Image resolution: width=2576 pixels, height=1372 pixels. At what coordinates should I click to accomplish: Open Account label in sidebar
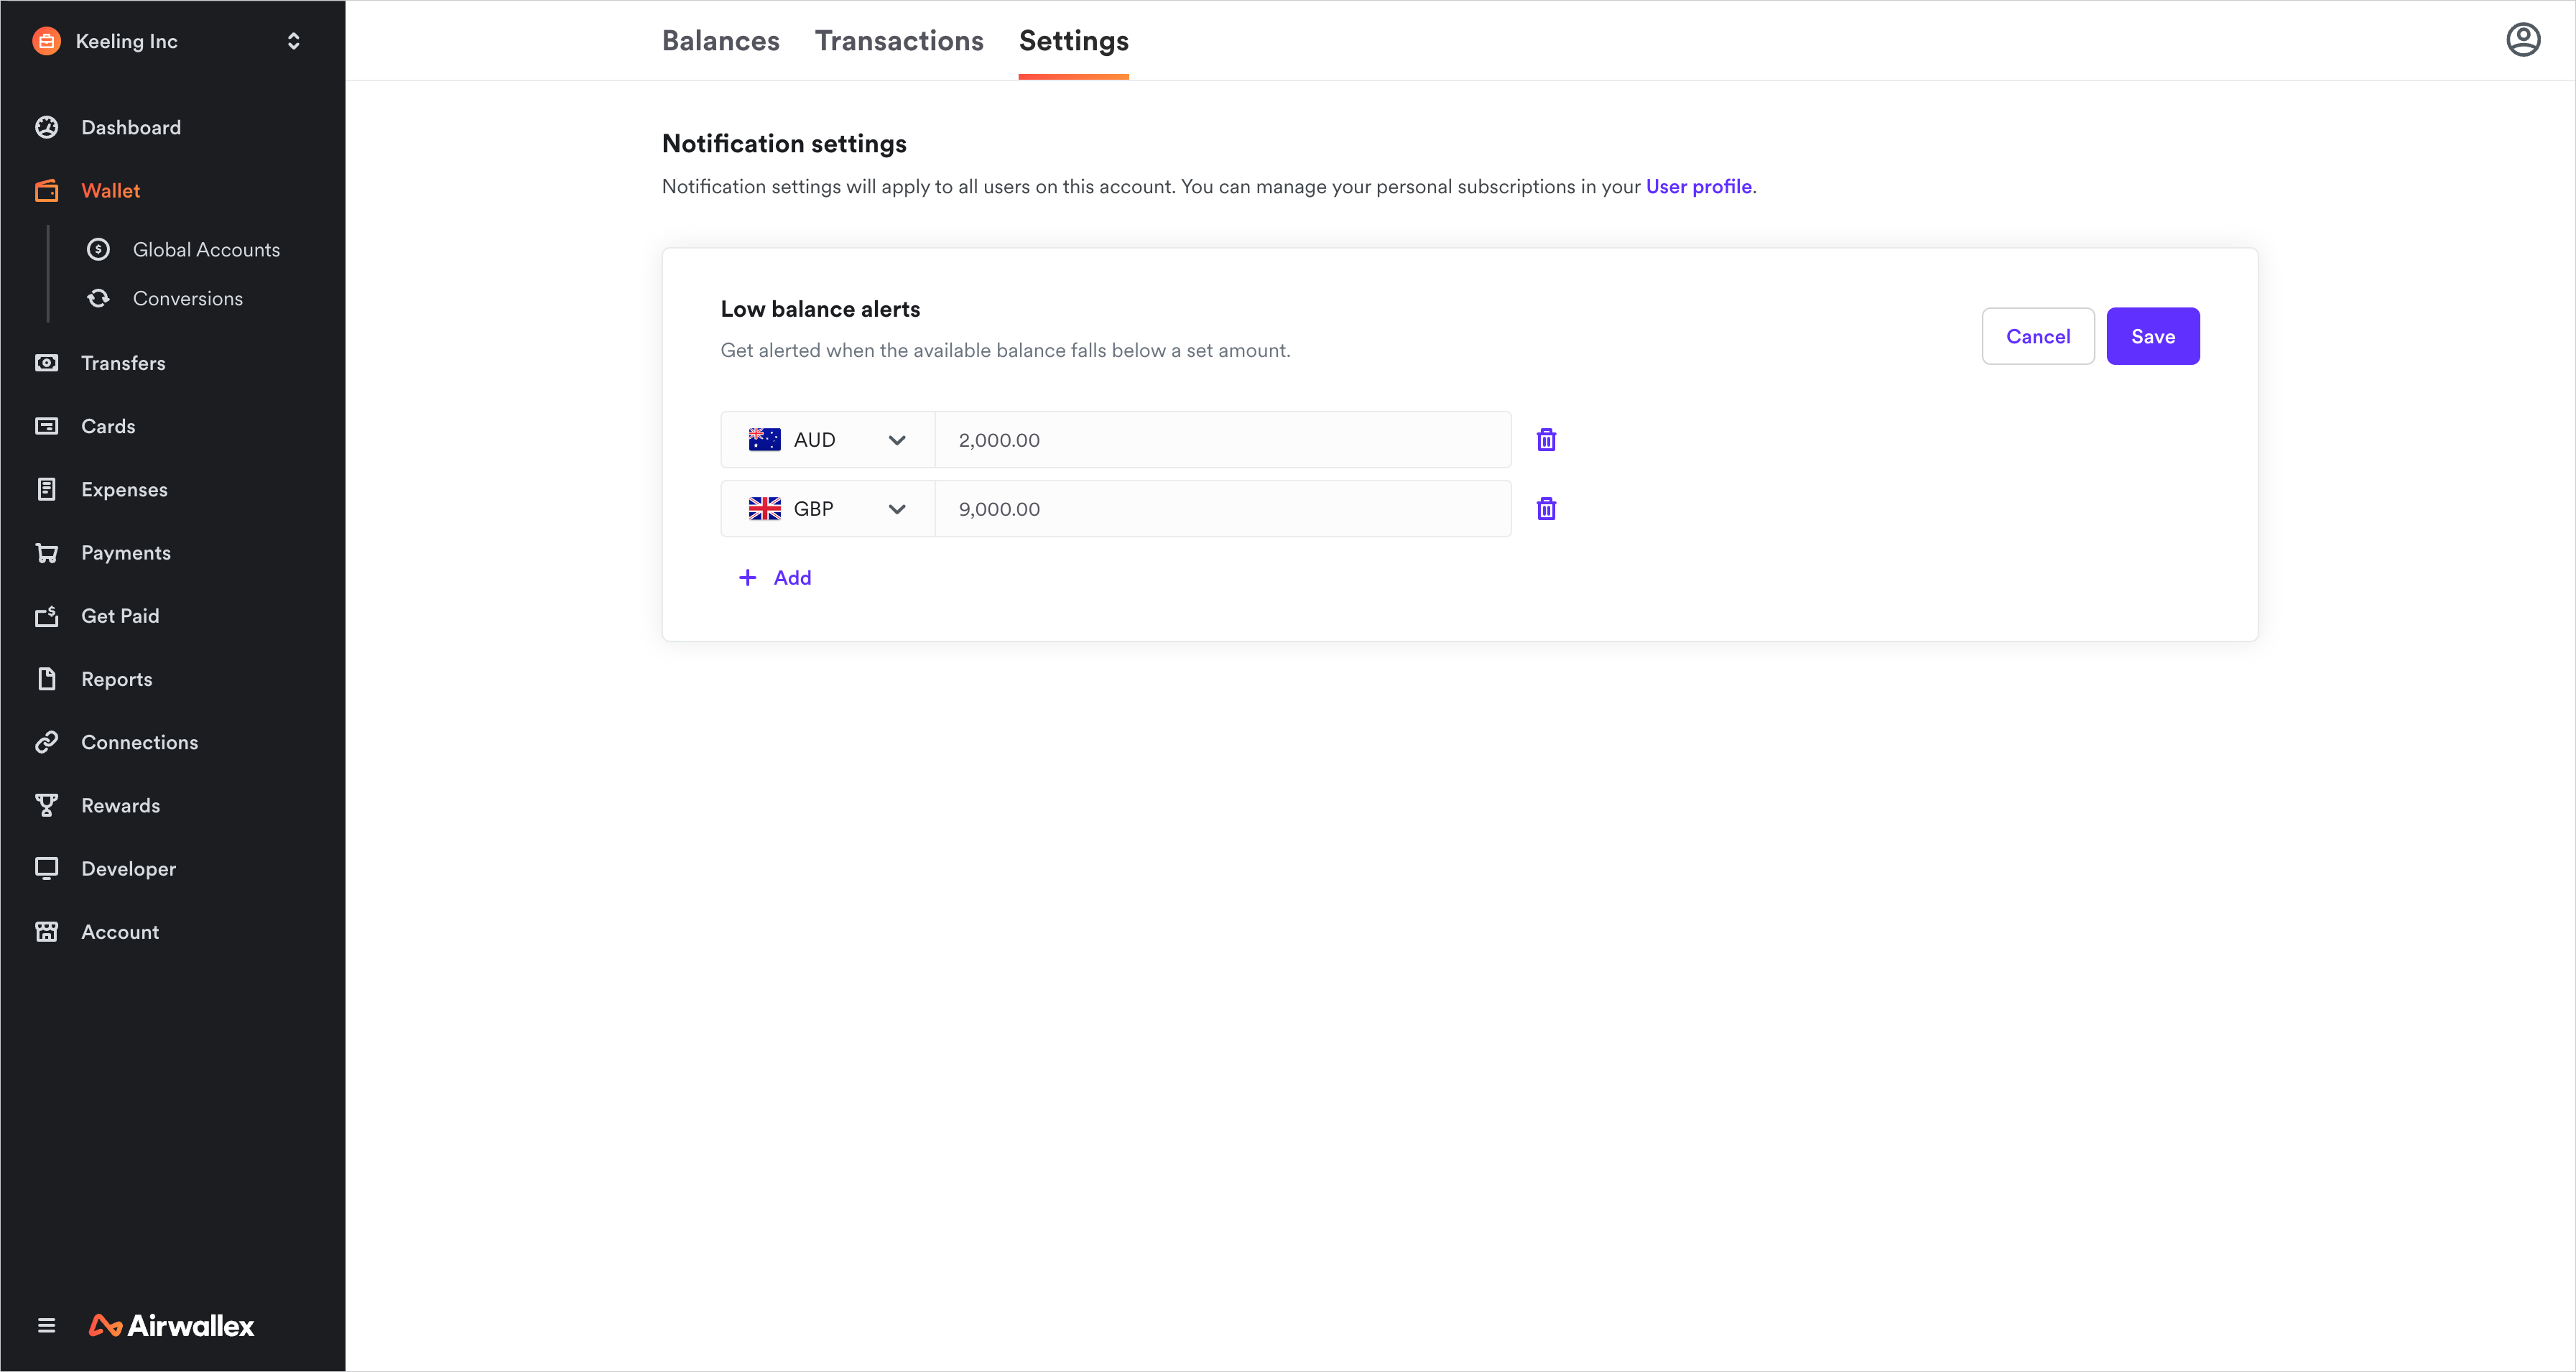coord(120,931)
